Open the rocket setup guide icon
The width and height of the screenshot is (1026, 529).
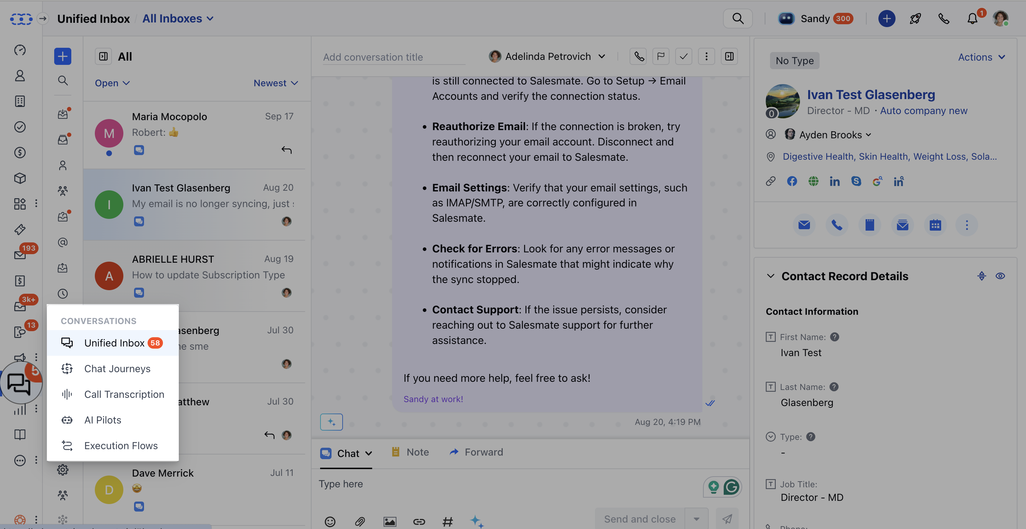(915, 19)
